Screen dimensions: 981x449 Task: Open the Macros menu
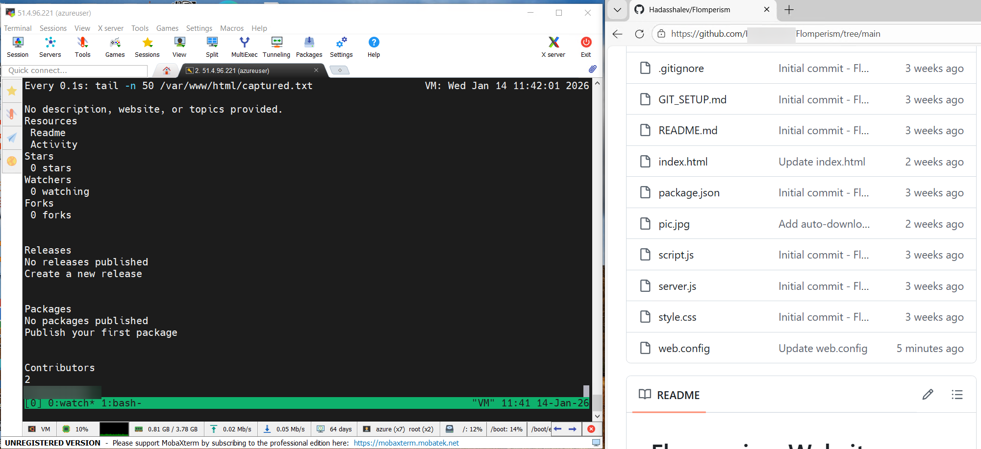(231, 28)
